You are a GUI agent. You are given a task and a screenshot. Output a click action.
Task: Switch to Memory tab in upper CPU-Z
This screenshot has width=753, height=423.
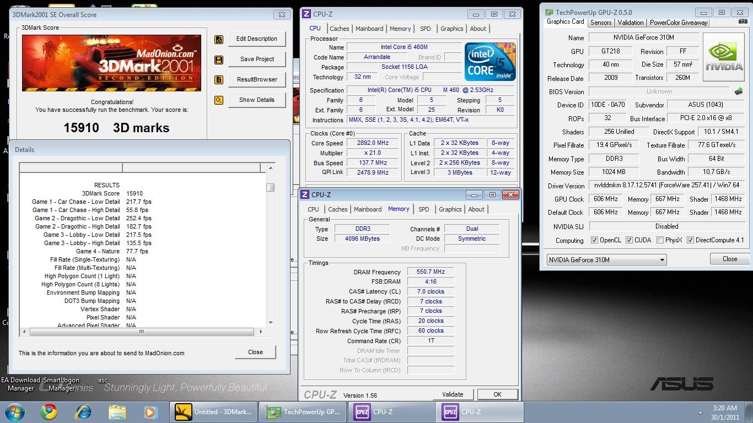[x=400, y=29]
